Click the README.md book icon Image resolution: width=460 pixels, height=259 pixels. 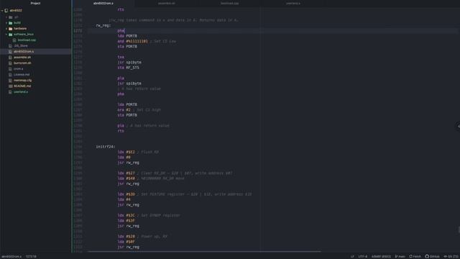[10, 86]
